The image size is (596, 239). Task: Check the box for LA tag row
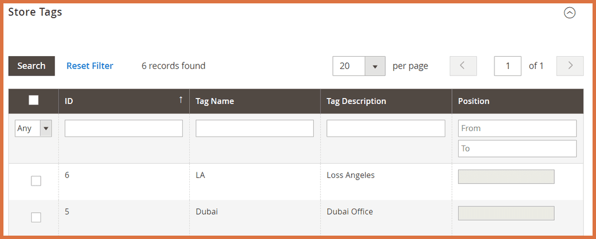tap(36, 181)
